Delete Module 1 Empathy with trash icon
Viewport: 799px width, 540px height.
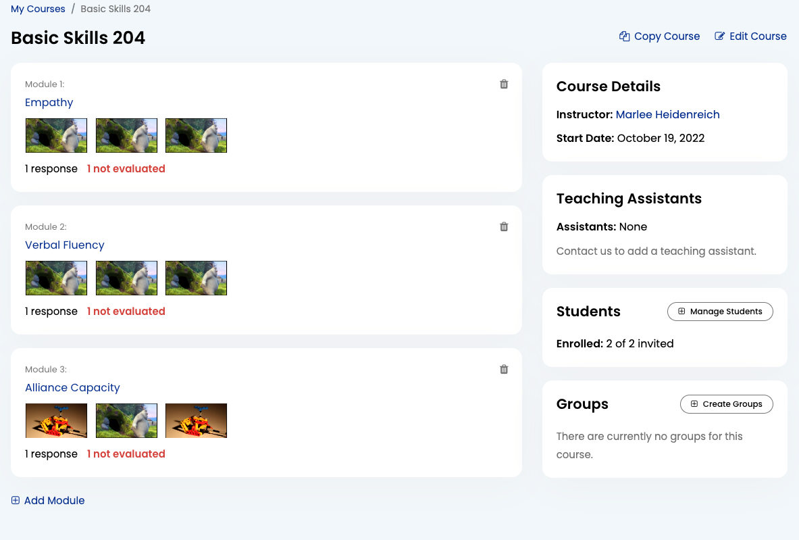click(504, 84)
